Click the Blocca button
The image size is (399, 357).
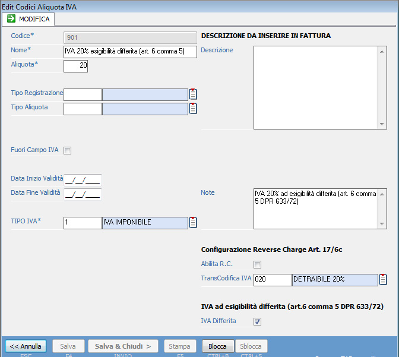tap(217, 346)
